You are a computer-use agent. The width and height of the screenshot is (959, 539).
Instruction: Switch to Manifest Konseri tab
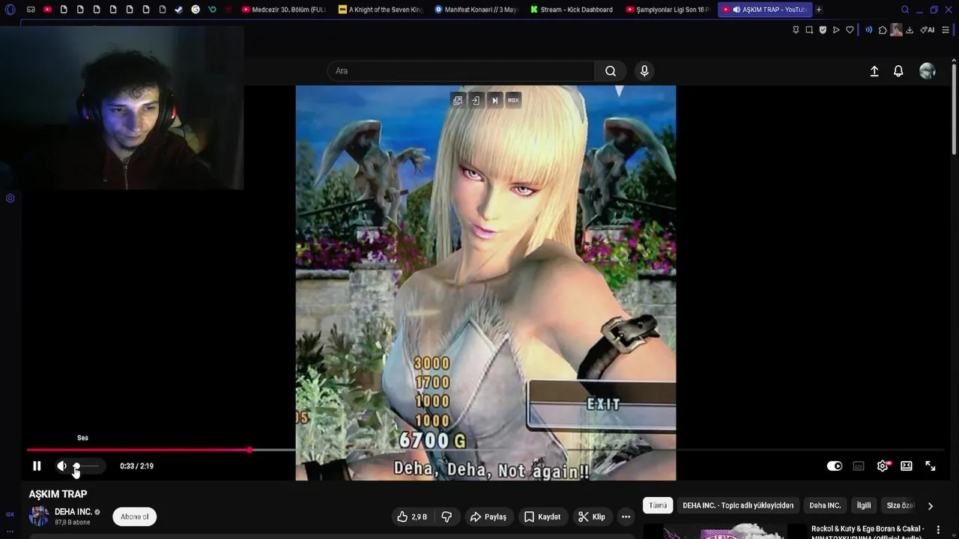(x=477, y=10)
